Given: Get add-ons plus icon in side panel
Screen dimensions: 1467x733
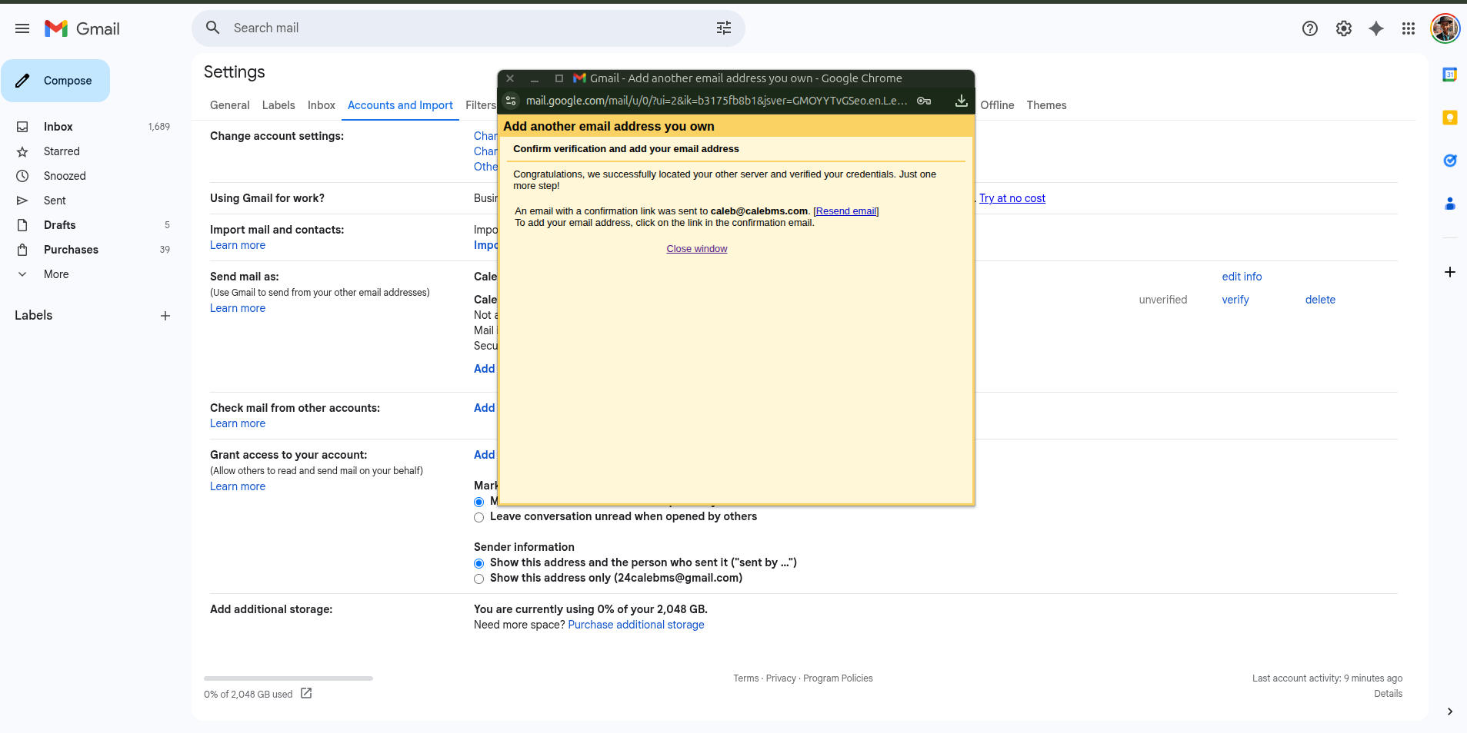Looking at the screenshot, I should click(x=1450, y=272).
